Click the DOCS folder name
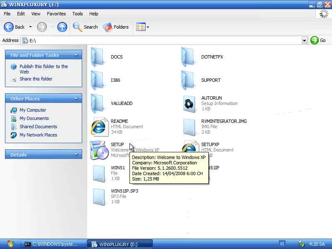 [117, 57]
